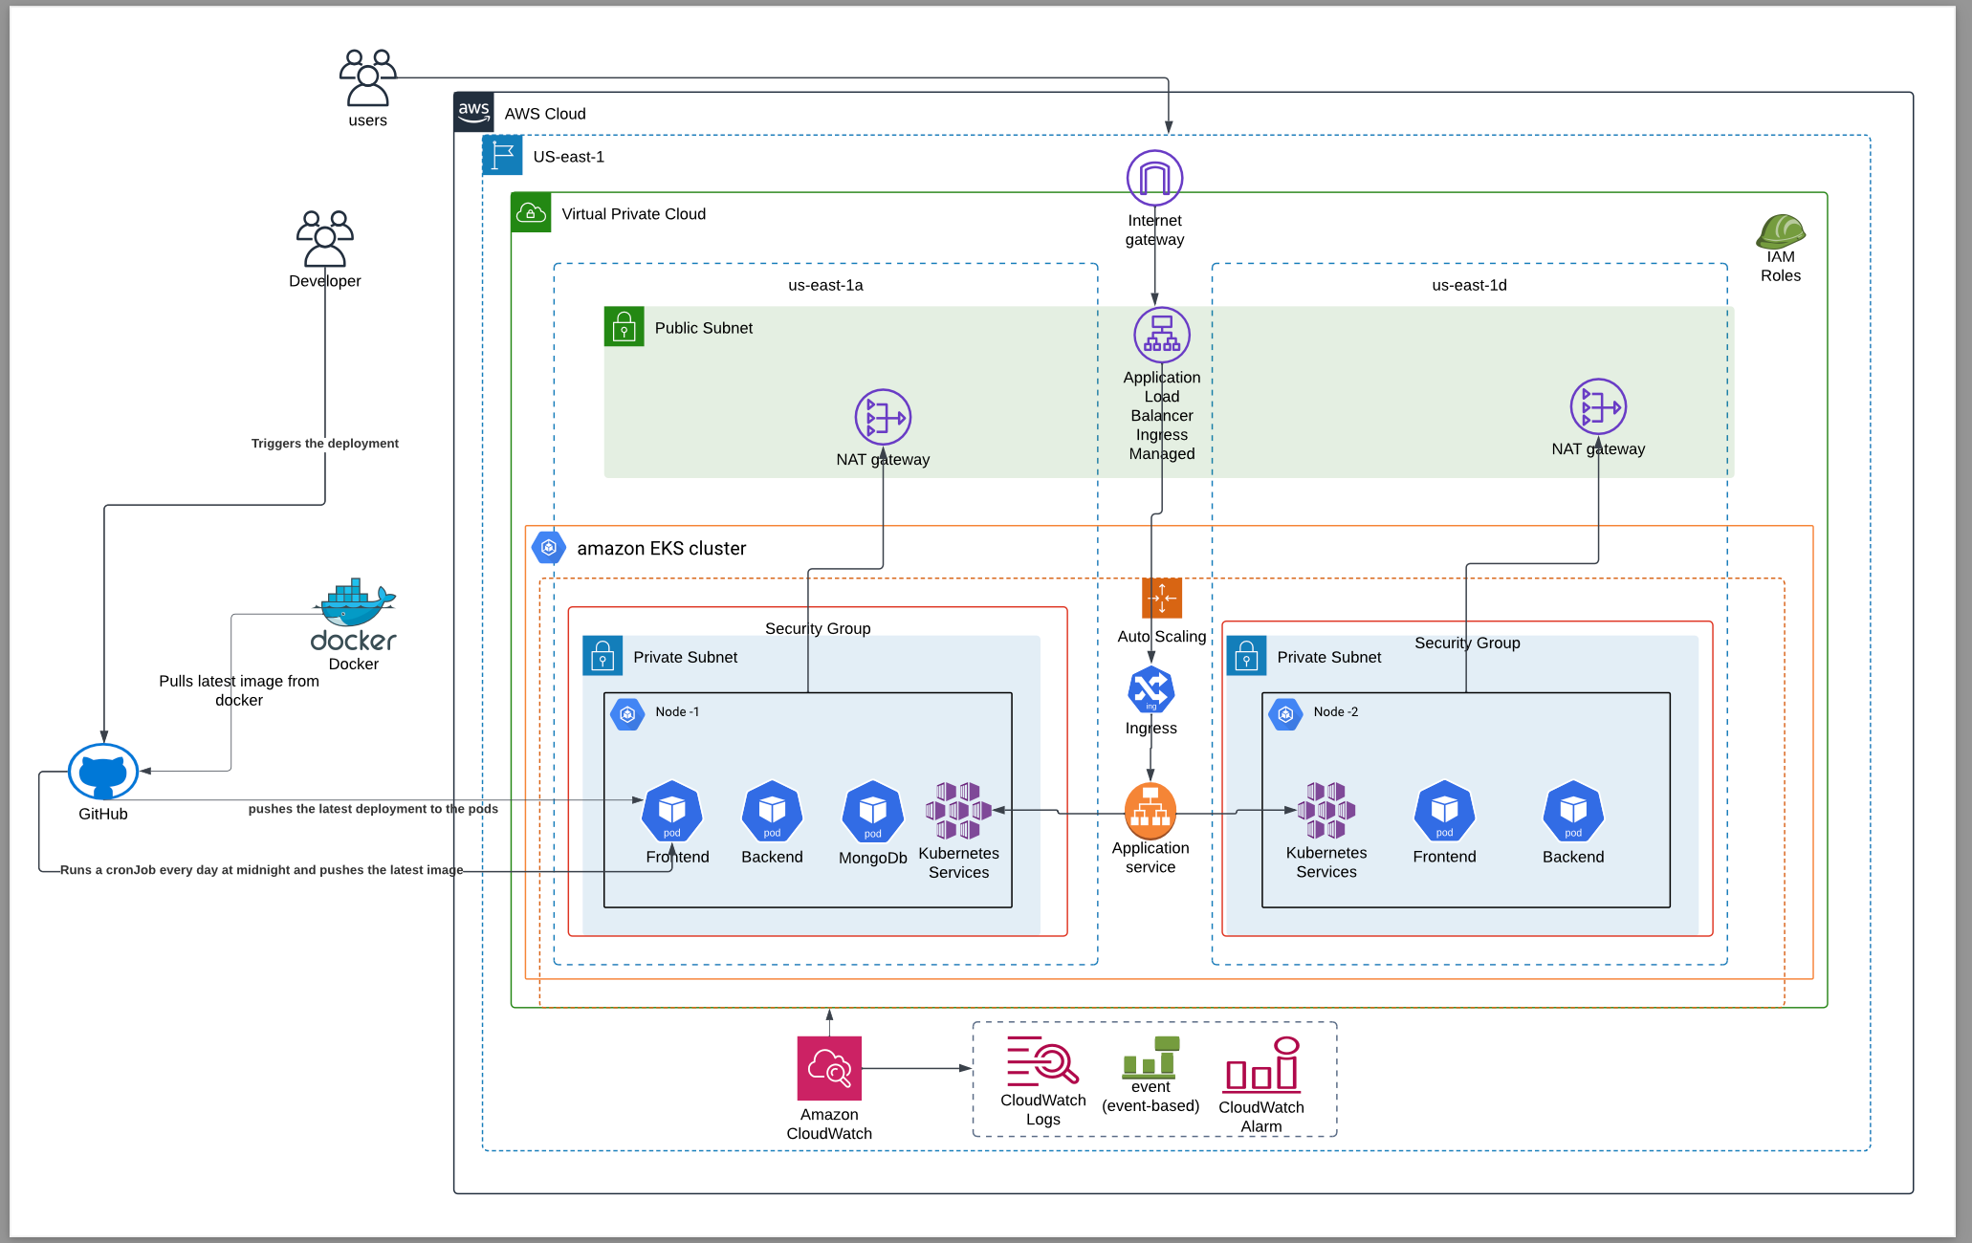Click the Ingress icon in EKS cluster
Viewport: 1972px width, 1243px height.
click(x=1150, y=690)
